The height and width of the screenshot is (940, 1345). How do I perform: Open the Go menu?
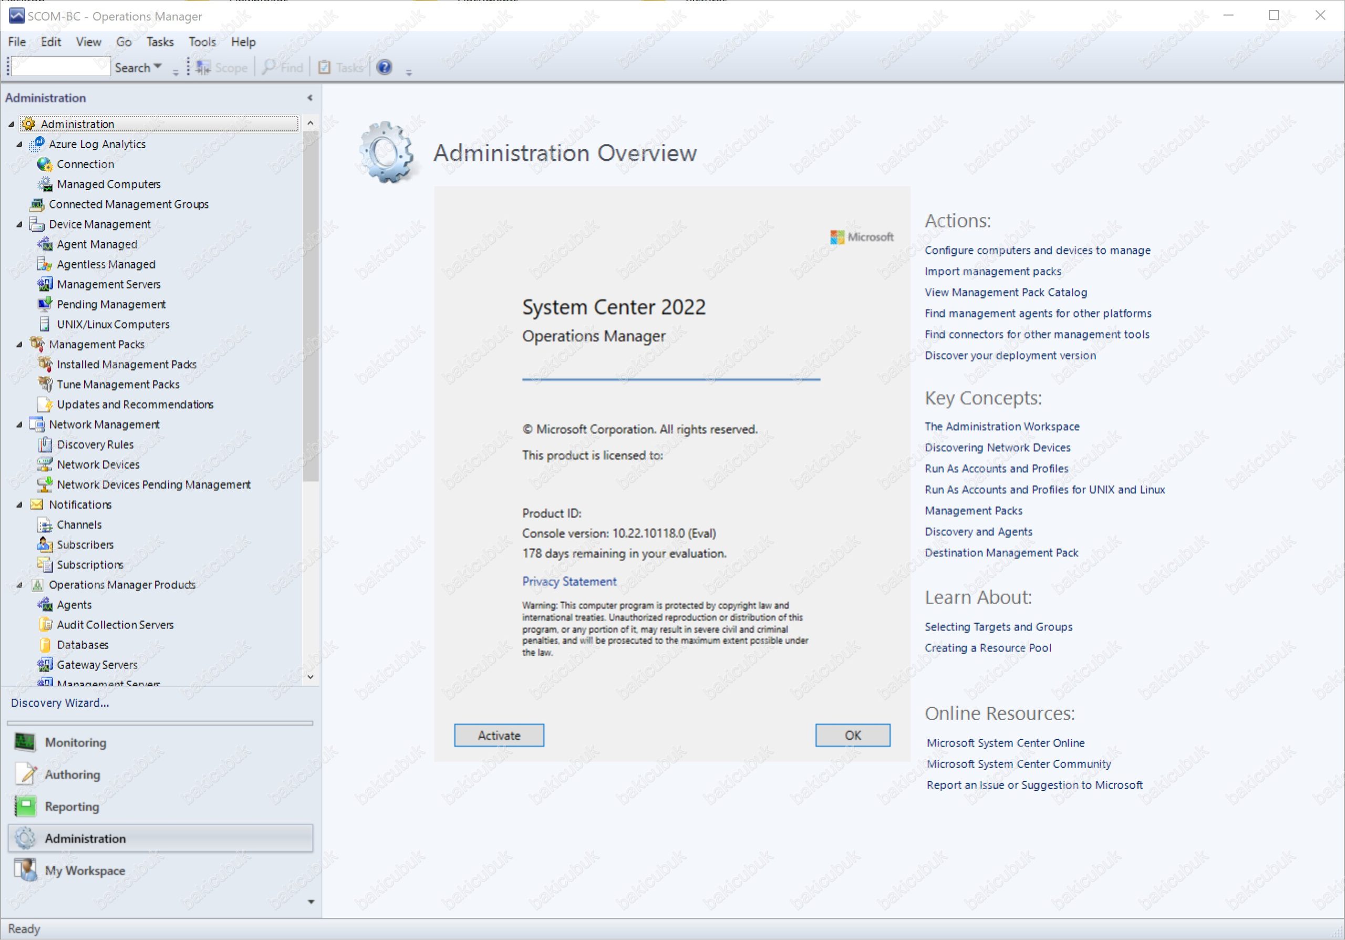[x=123, y=42]
